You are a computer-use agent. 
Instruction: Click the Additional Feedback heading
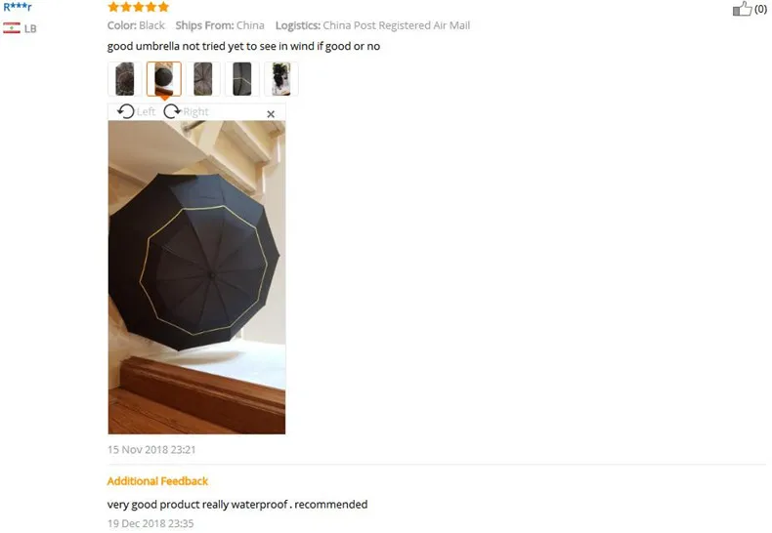pos(157,481)
